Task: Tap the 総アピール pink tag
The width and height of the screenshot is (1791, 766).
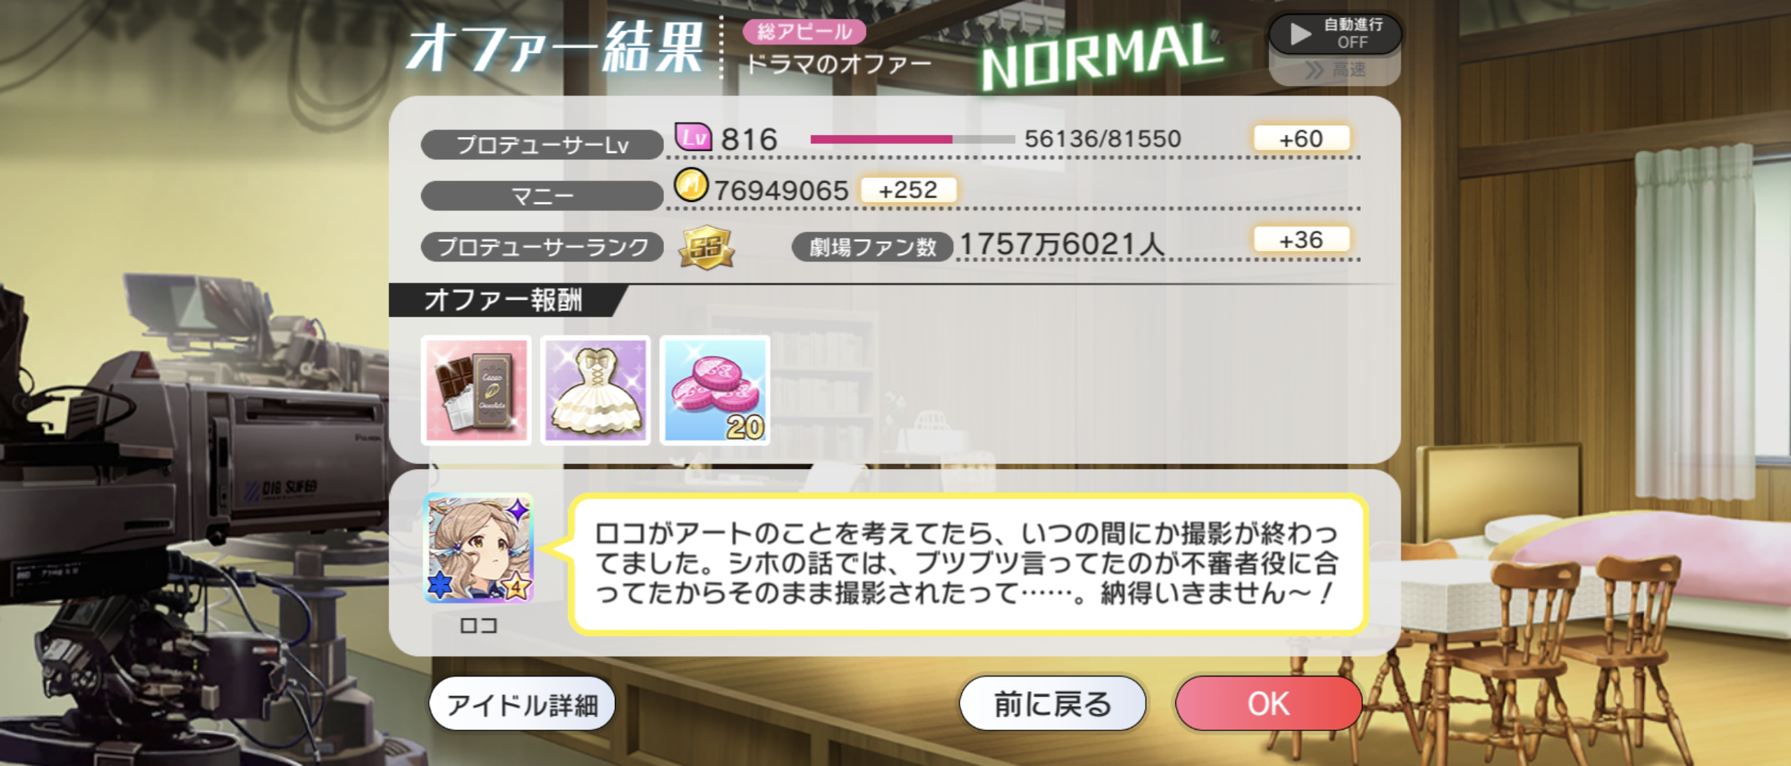Action: click(x=805, y=31)
